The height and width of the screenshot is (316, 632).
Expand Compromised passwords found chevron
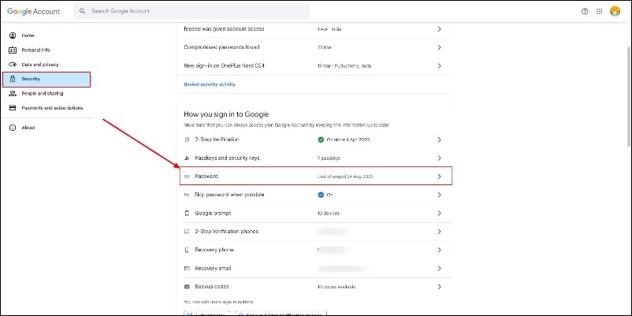click(x=440, y=47)
